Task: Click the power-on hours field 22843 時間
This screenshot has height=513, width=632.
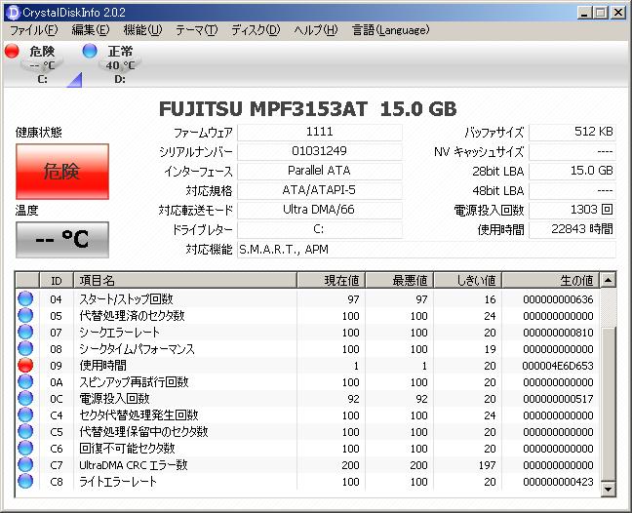Action: pyautogui.click(x=573, y=229)
